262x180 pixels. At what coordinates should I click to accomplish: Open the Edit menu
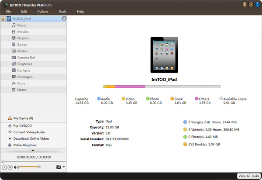tap(24, 11)
